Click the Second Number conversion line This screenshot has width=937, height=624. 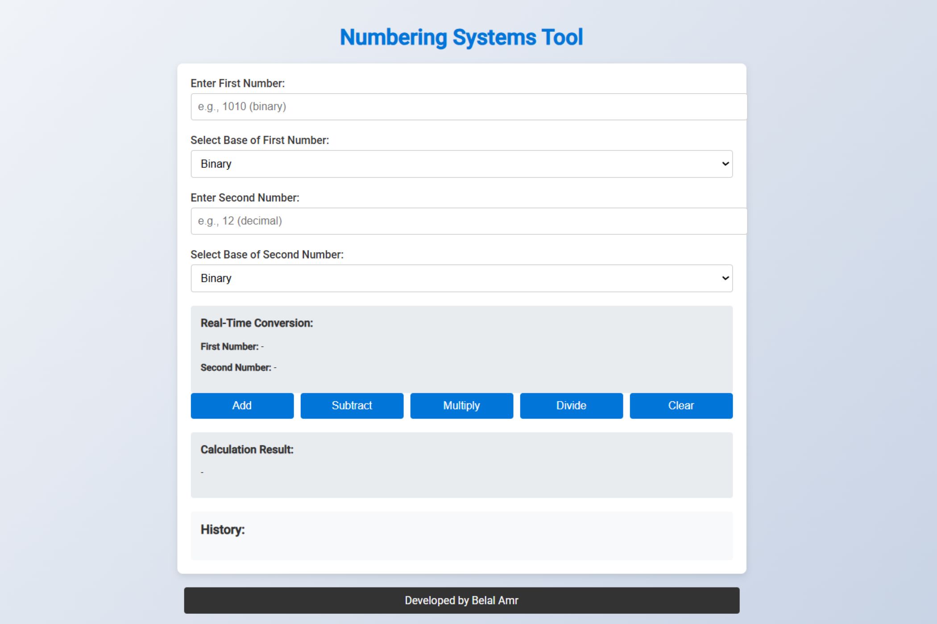[238, 368]
